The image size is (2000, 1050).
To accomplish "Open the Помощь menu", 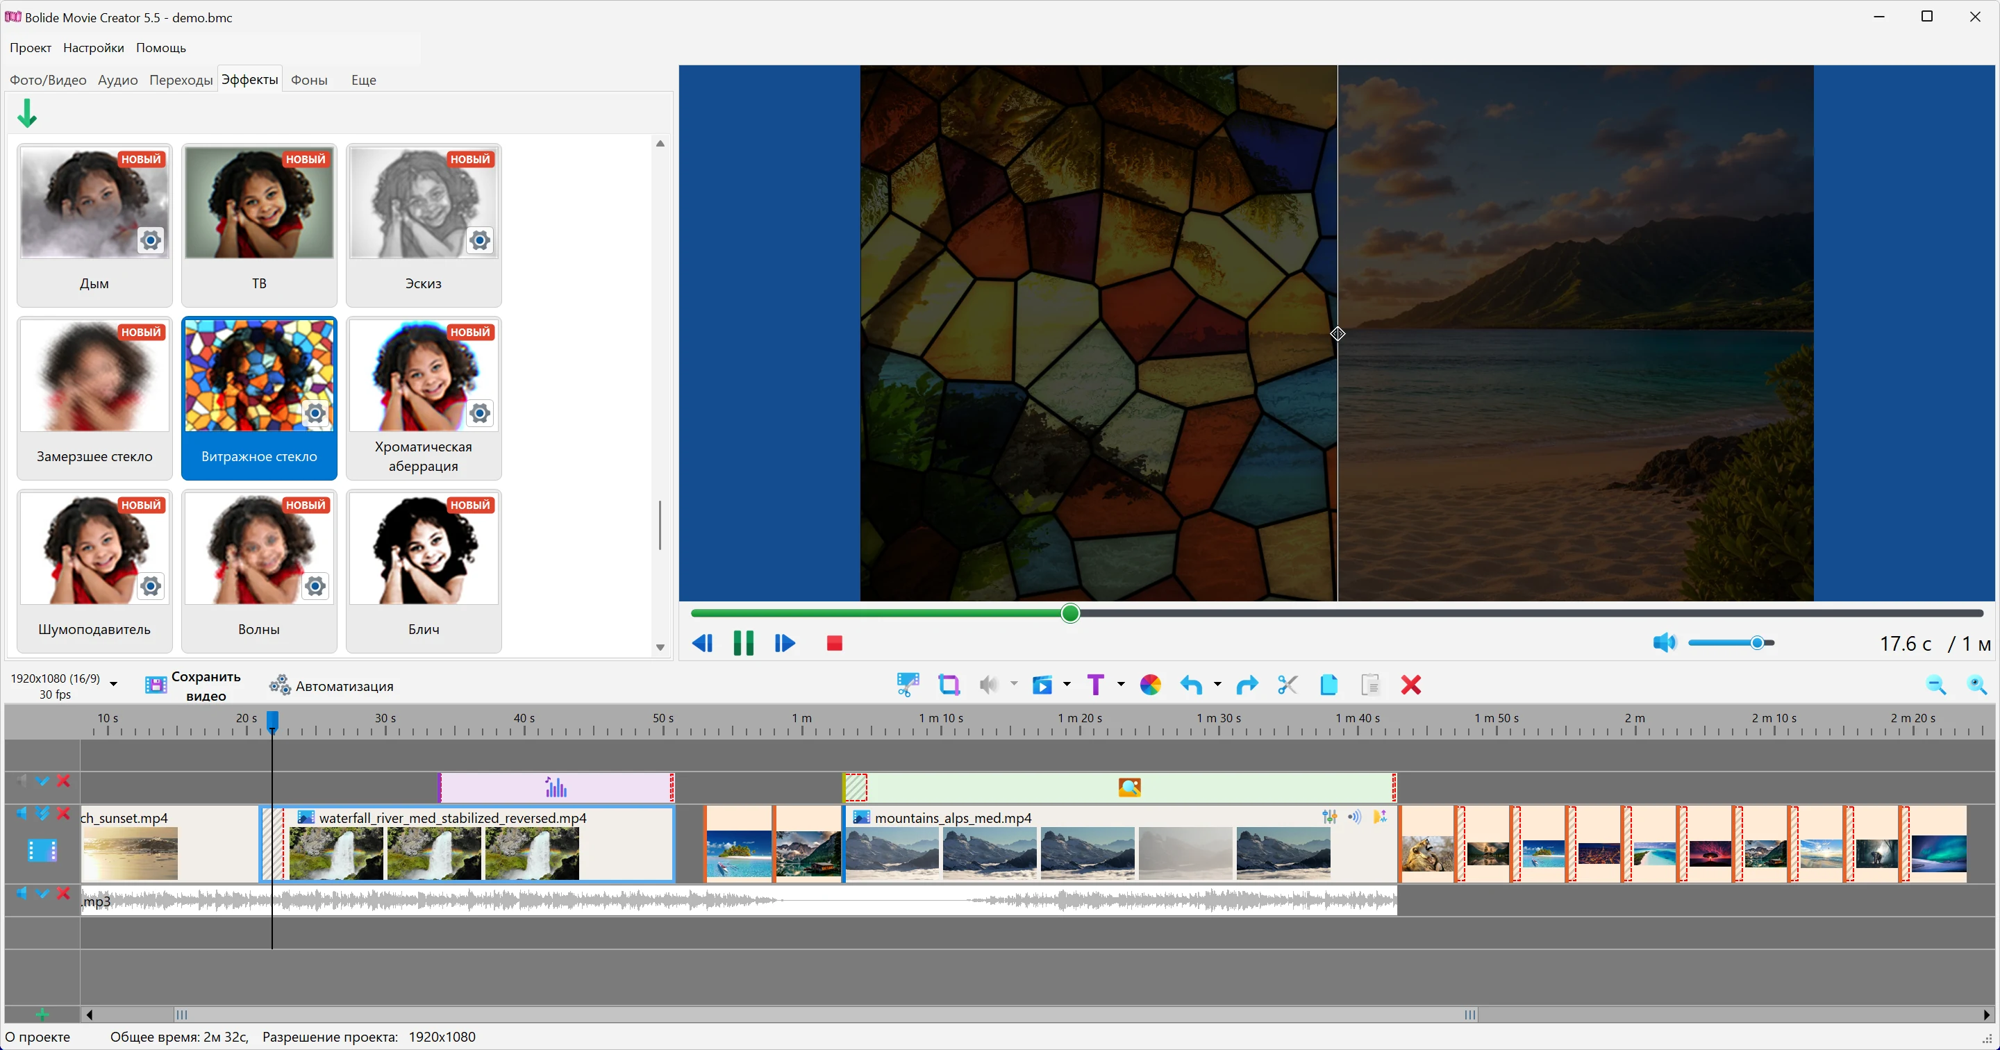I will click(160, 47).
